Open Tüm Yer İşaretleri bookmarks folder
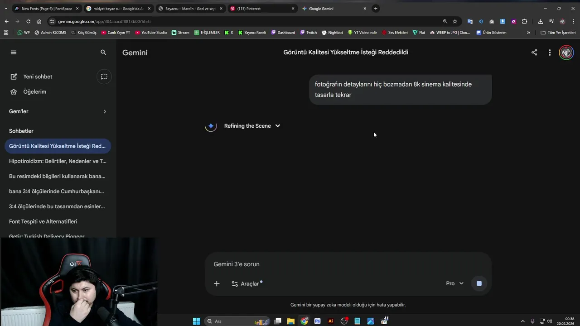This screenshot has height=326, width=580. click(558, 33)
